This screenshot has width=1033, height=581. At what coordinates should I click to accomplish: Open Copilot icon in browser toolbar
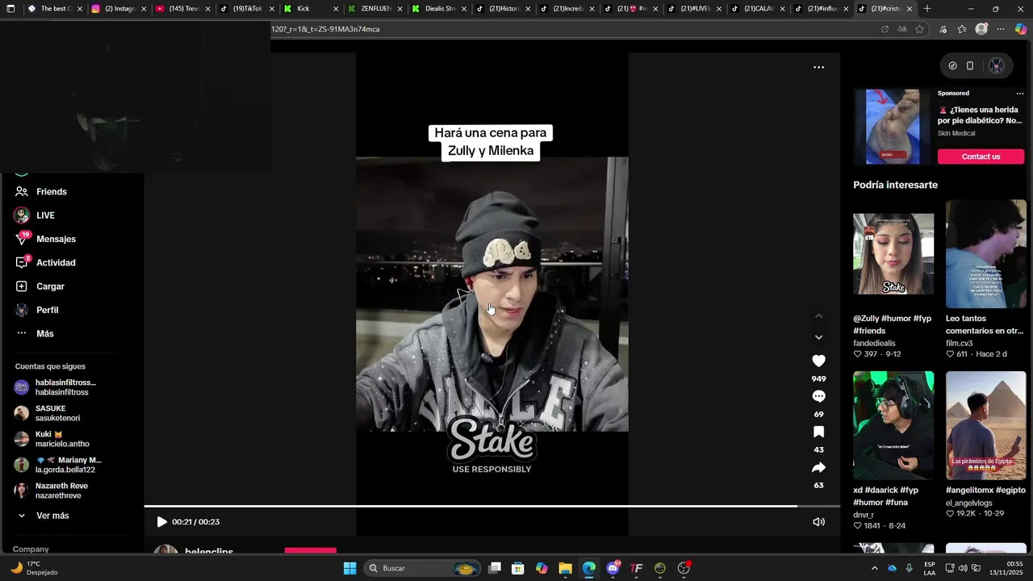1020,29
